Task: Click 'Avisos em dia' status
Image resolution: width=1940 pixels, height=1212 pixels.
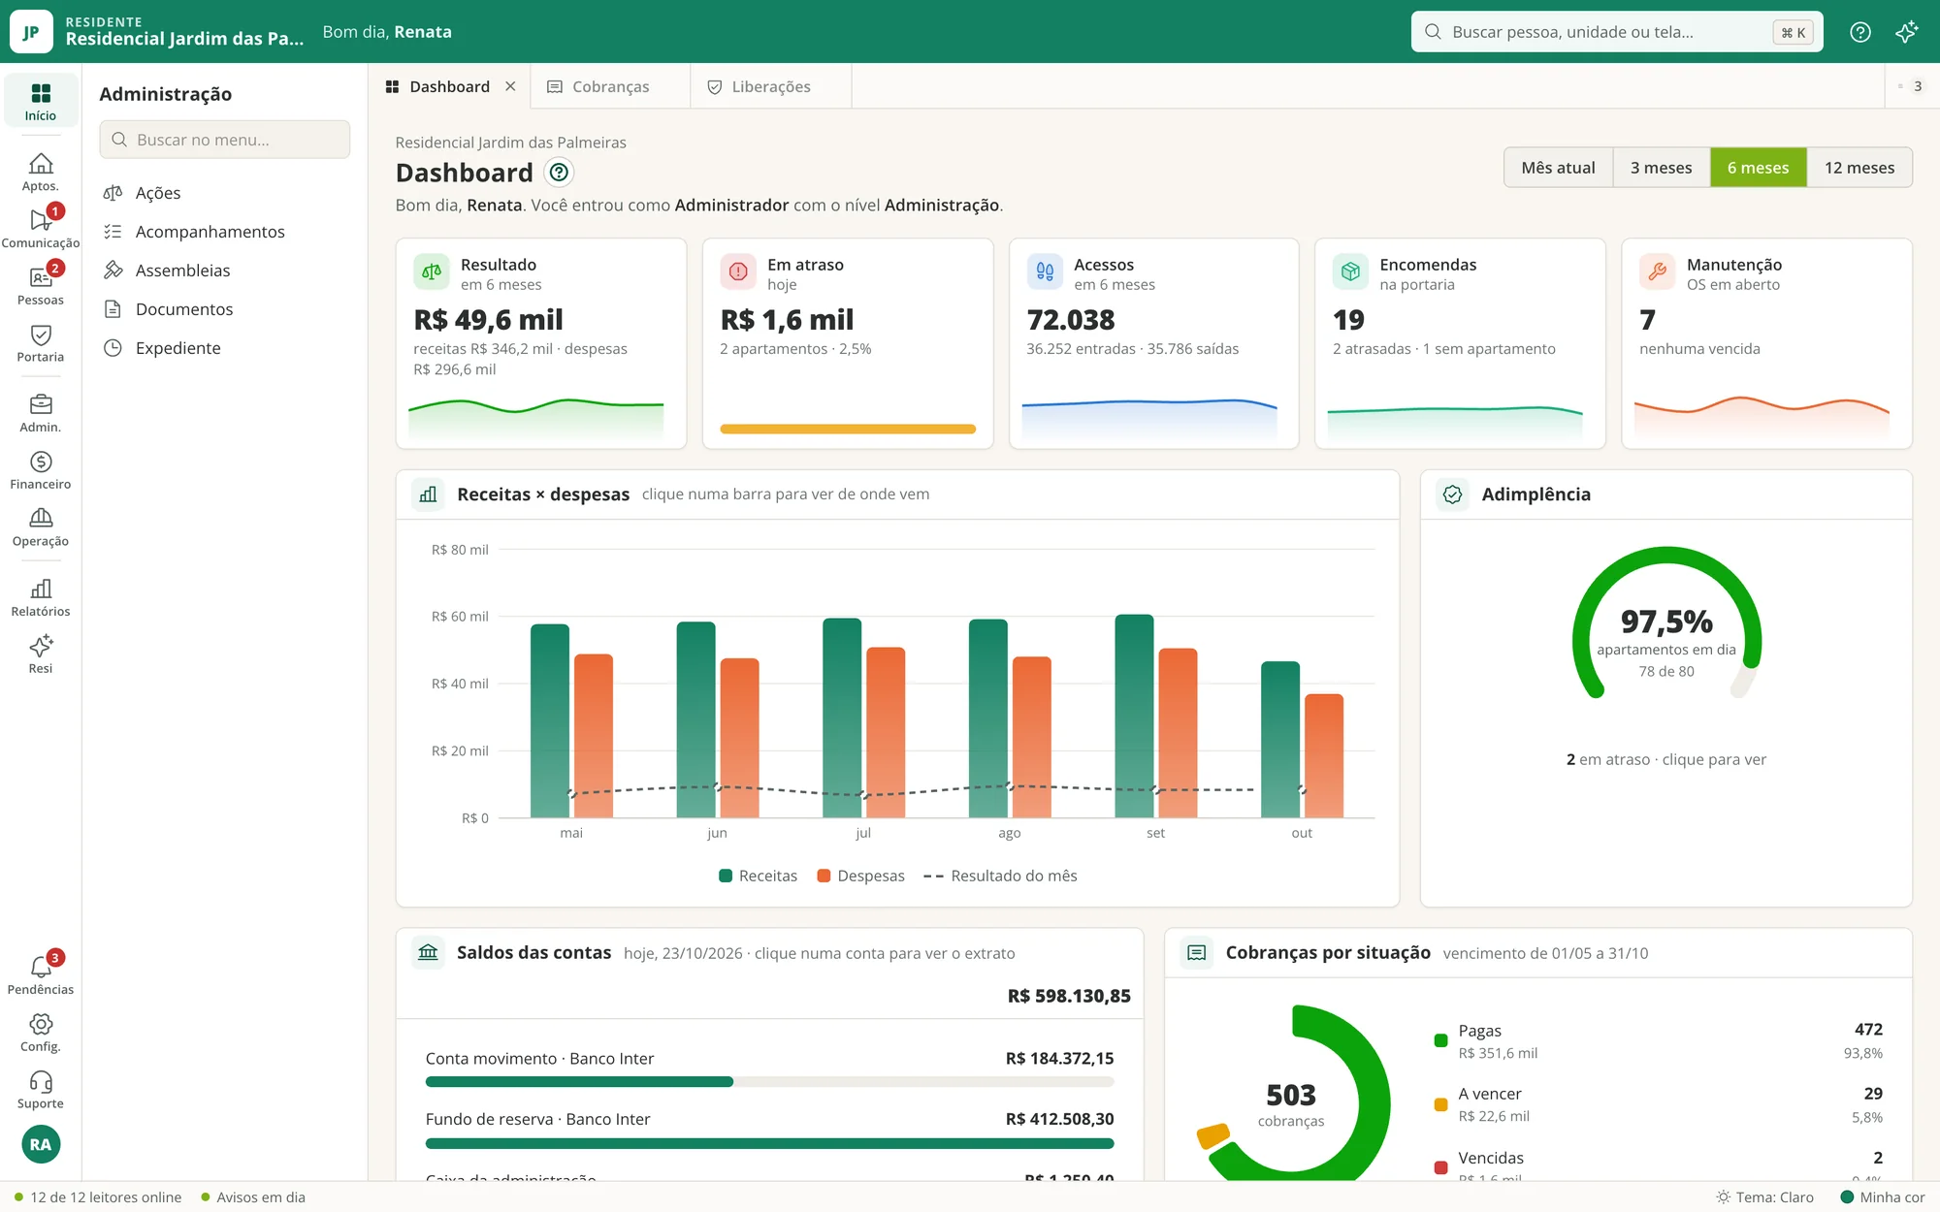Action: coord(252,1197)
